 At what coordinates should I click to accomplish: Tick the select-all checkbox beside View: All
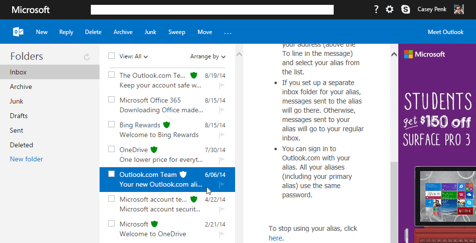[111, 55]
